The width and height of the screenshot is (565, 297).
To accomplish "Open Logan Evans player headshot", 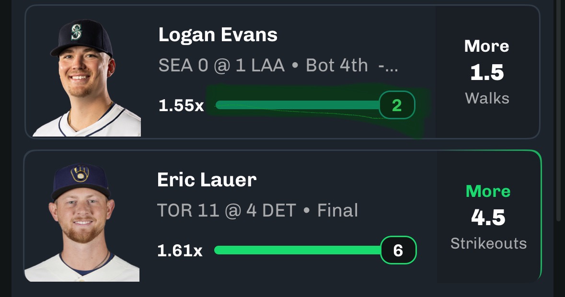I will 86,78.
